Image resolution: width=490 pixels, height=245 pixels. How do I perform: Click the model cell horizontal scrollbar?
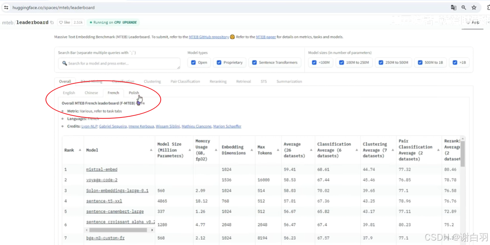pos(118,230)
